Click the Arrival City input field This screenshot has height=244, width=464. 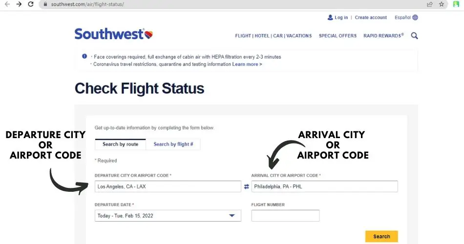pyautogui.click(x=324, y=186)
